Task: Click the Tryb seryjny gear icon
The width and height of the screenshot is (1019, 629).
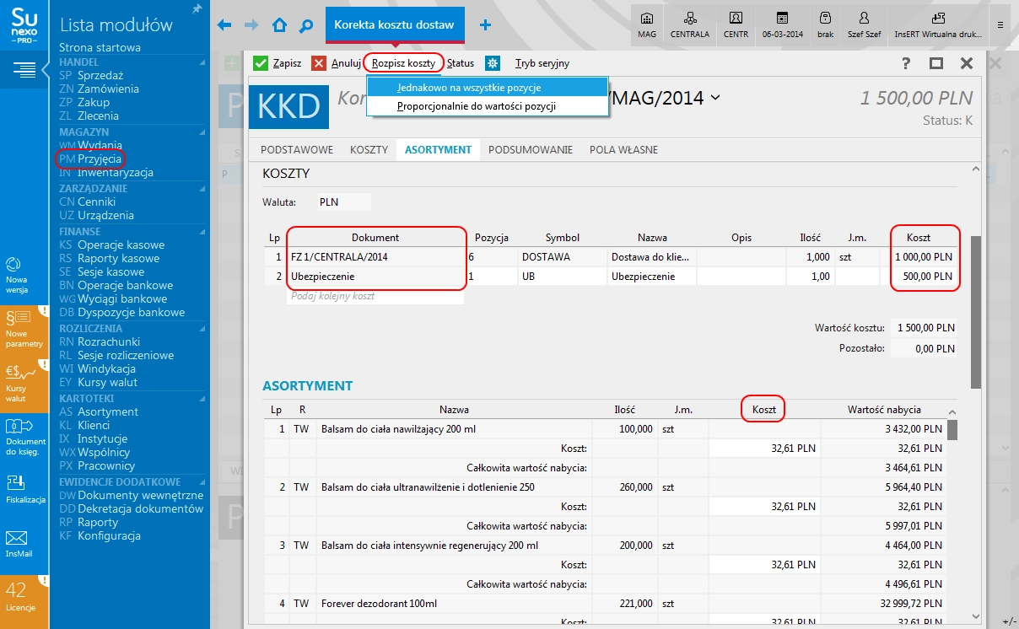Action: (x=493, y=63)
